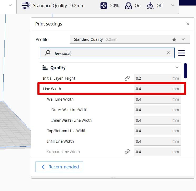Click the settings list scrollbar thumb
The image size is (196, 191).
185,71
